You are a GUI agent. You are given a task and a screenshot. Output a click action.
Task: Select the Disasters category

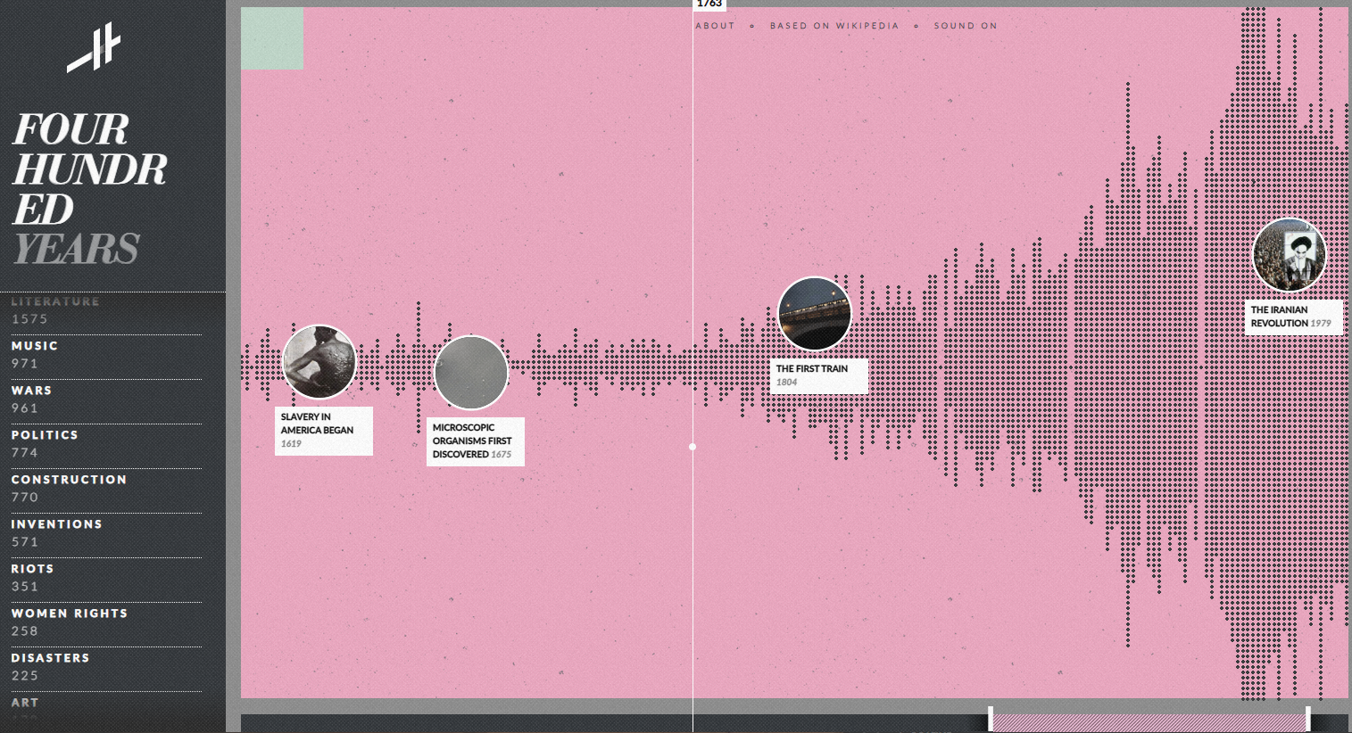pyautogui.click(x=106, y=666)
